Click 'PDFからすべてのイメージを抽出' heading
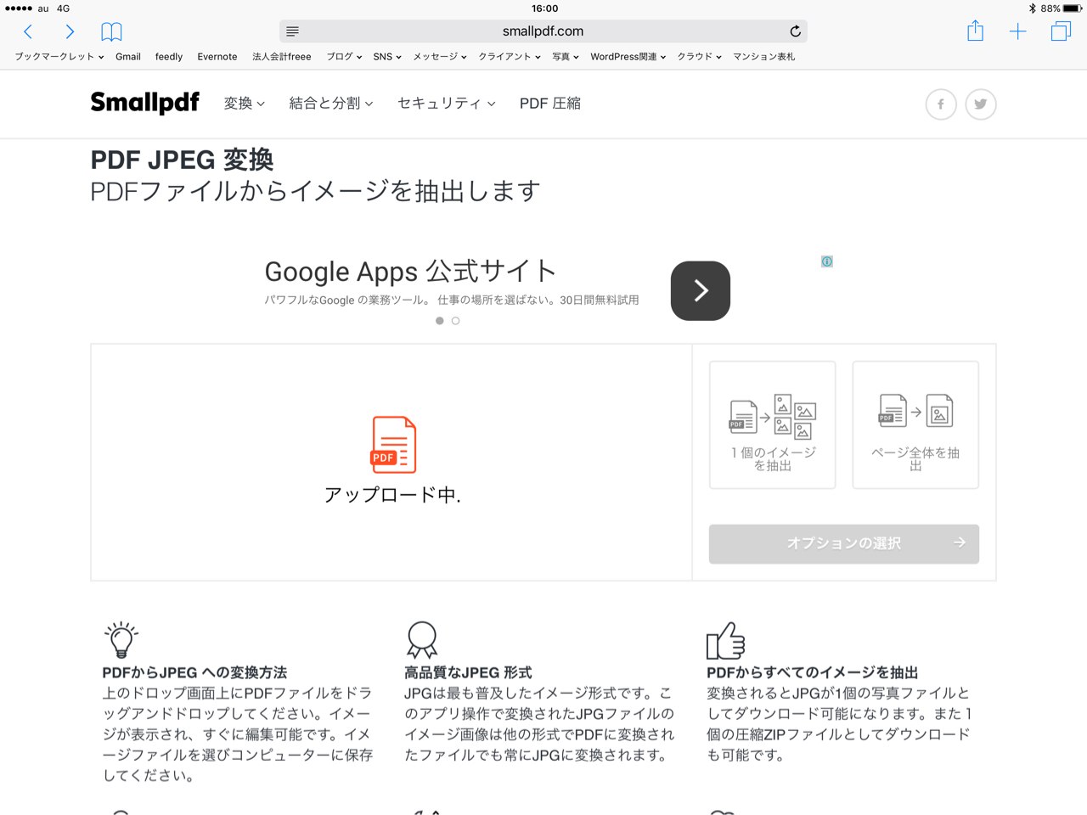The image size is (1087, 815). point(813,672)
